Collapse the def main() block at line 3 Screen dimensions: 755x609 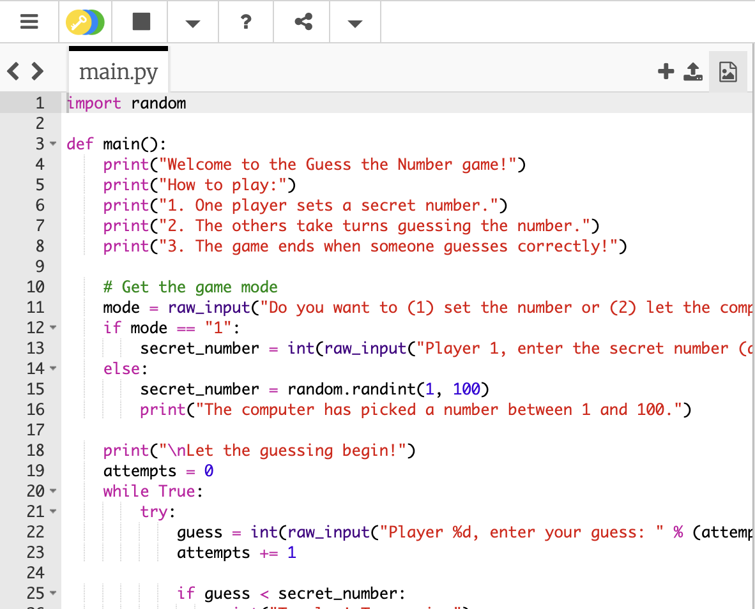pyautogui.click(x=53, y=144)
